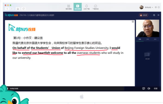The width and height of the screenshot is (163, 104).
Task: Click the user avatar picture
Action: click(141, 7)
